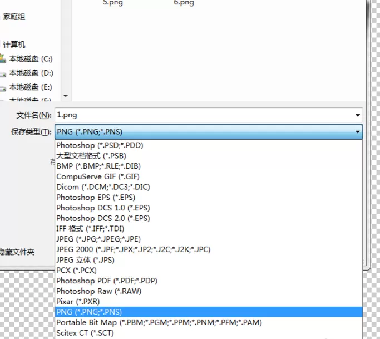Image resolution: width=380 pixels, height=339 pixels.
Task: Select Photoshop EPS (*.EPS) format
Action: point(209,198)
